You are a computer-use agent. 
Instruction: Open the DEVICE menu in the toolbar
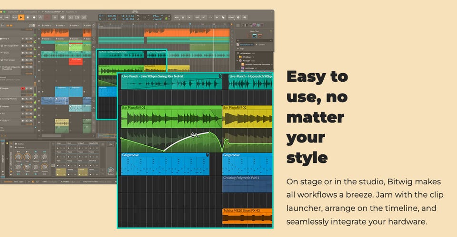point(231,18)
